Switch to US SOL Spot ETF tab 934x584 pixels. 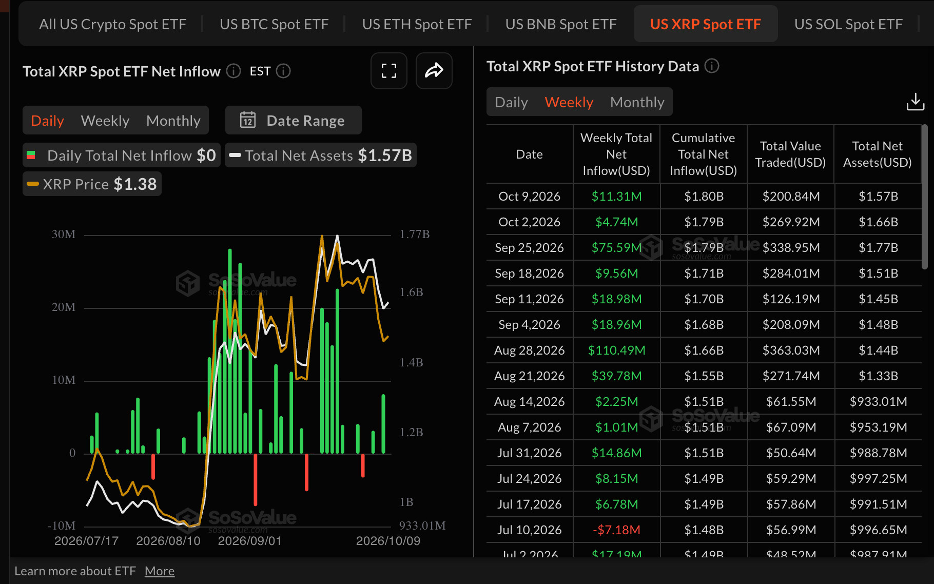(848, 24)
